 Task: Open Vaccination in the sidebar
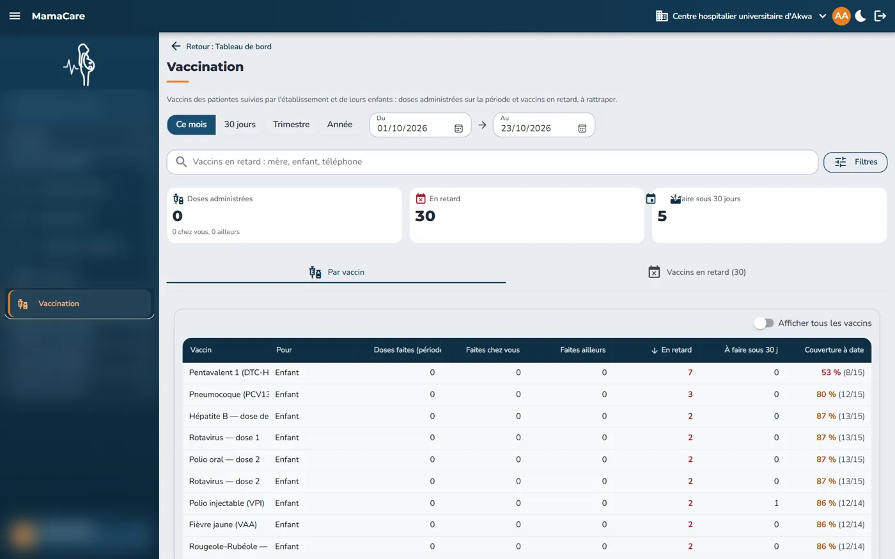(x=80, y=303)
